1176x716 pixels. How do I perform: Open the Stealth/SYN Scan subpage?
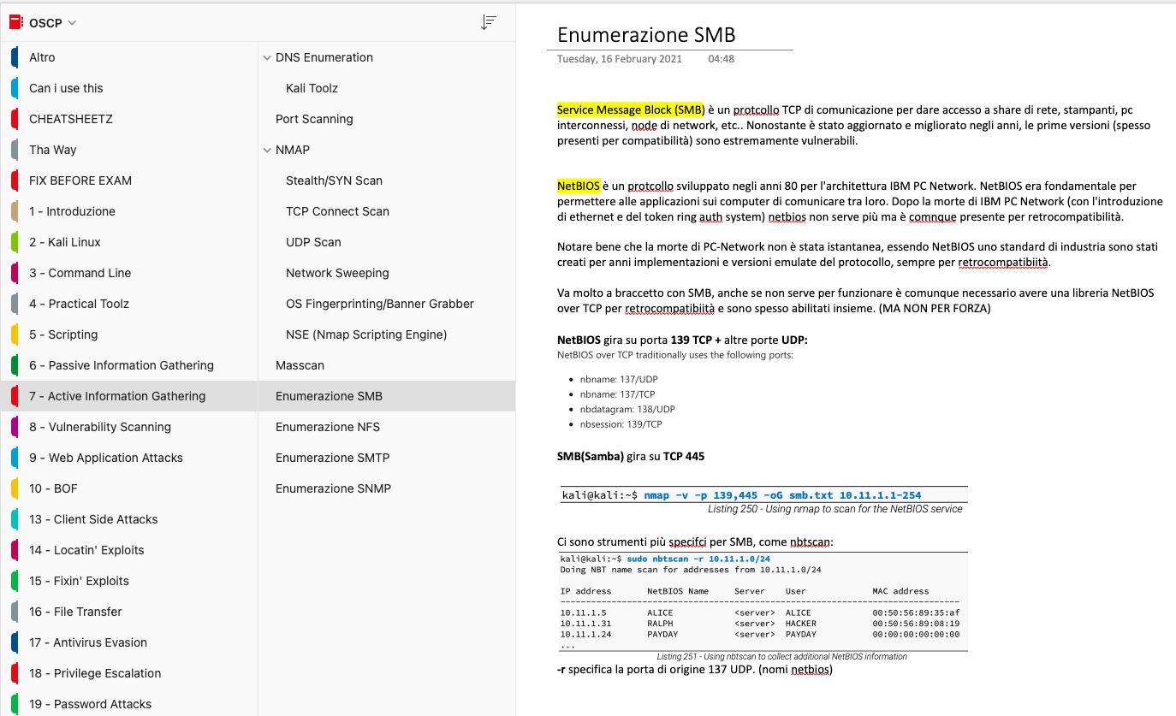(x=387, y=180)
